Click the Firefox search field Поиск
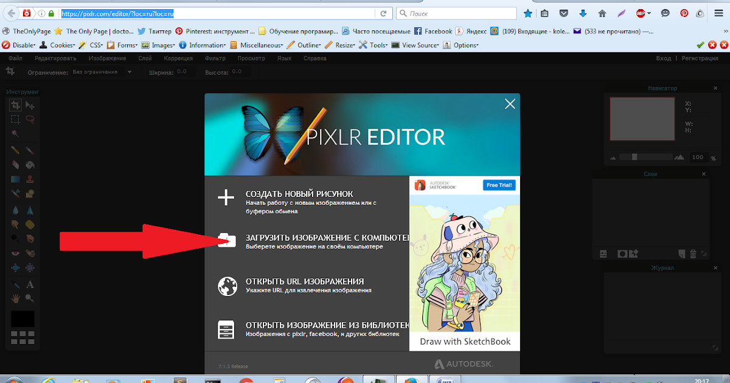The width and height of the screenshot is (730, 383). [x=456, y=13]
